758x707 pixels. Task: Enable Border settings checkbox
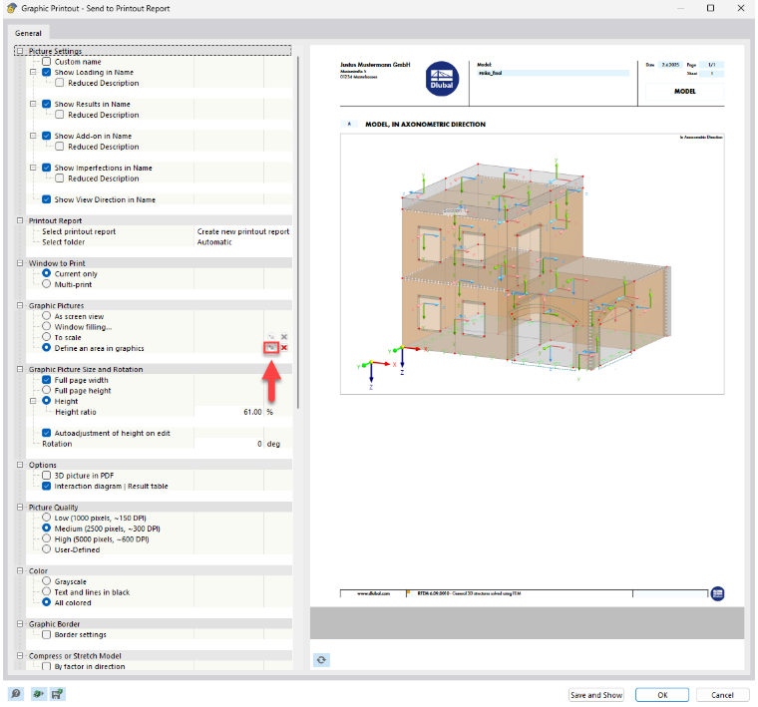[x=47, y=634]
